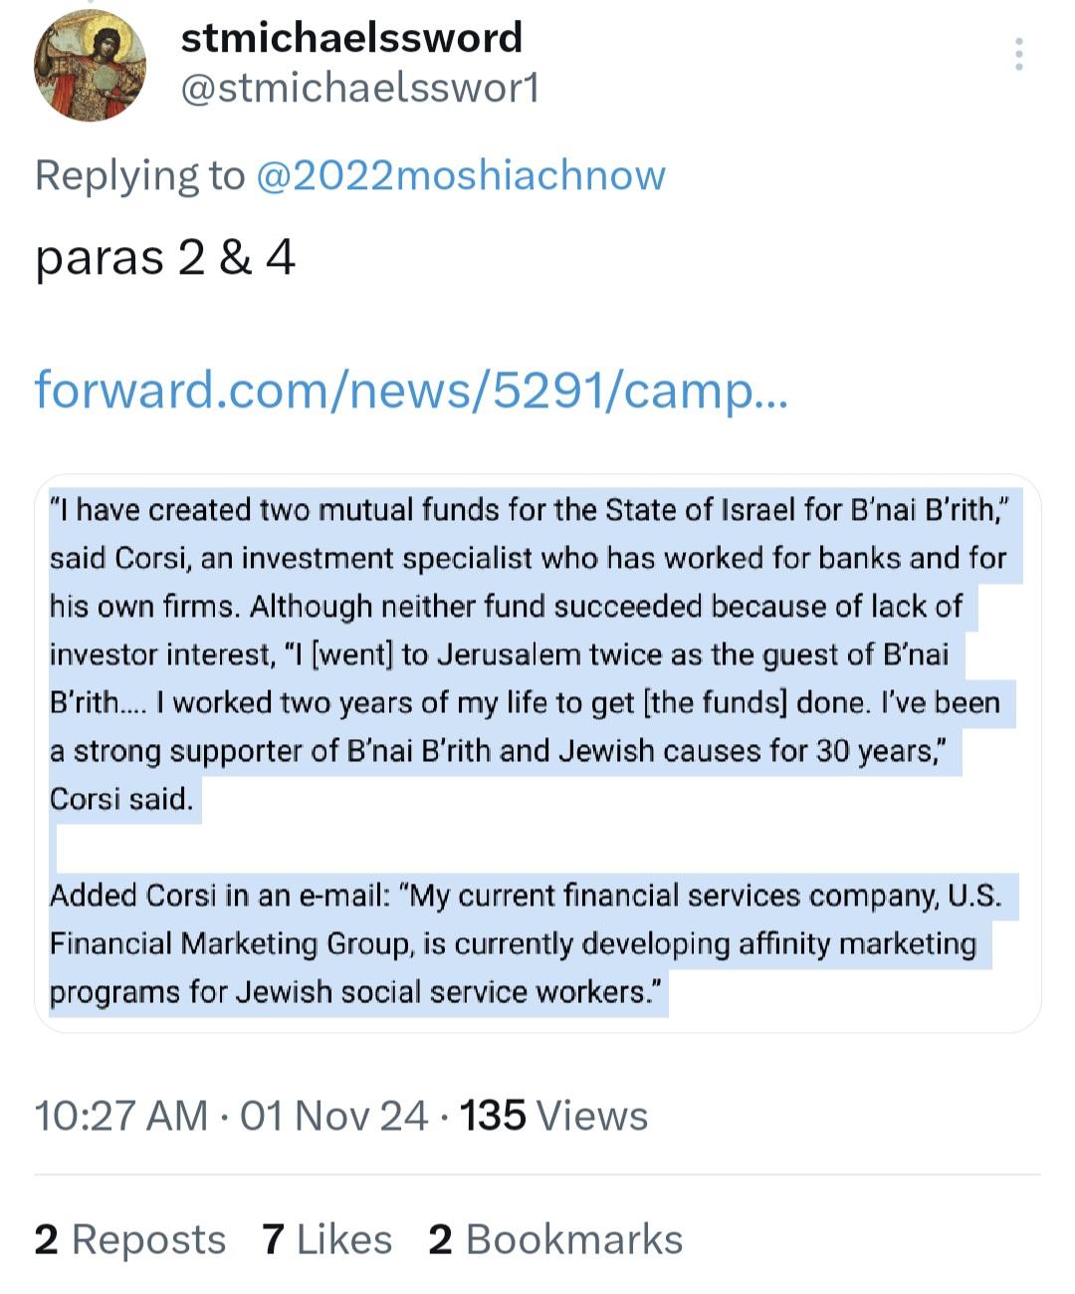Show the 7 Likes list

(326, 1240)
